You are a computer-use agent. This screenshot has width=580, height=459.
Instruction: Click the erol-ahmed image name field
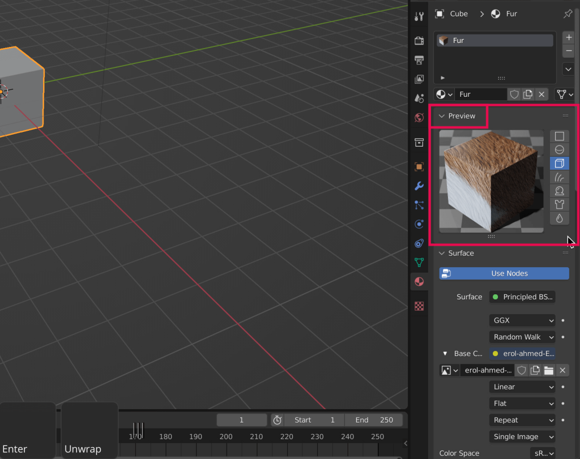pyautogui.click(x=488, y=370)
